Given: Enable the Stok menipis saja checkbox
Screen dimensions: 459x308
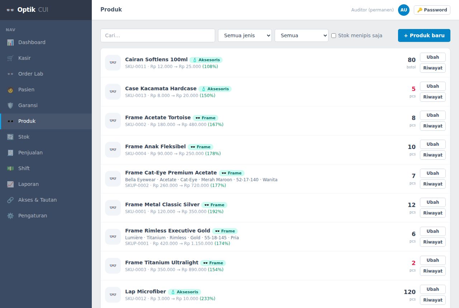Looking at the screenshot, I should click(x=333, y=35).
